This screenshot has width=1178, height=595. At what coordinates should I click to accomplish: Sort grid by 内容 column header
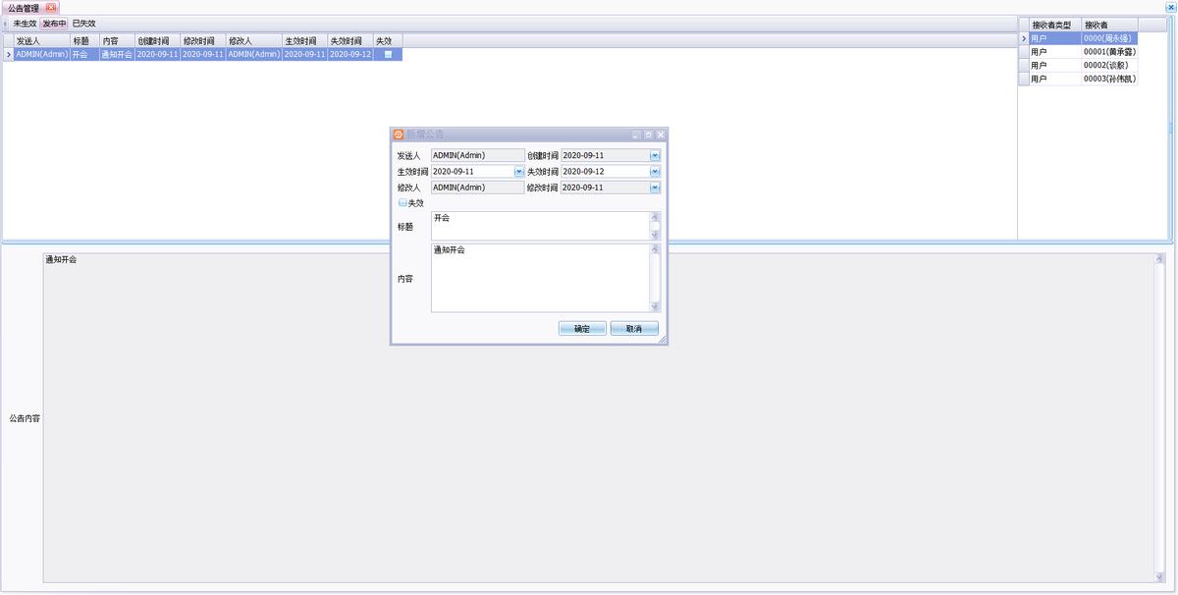tap(117, 41)
